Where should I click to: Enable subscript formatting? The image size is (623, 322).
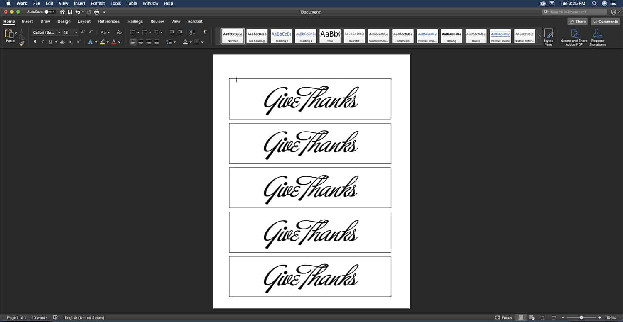tap(71, 41)
